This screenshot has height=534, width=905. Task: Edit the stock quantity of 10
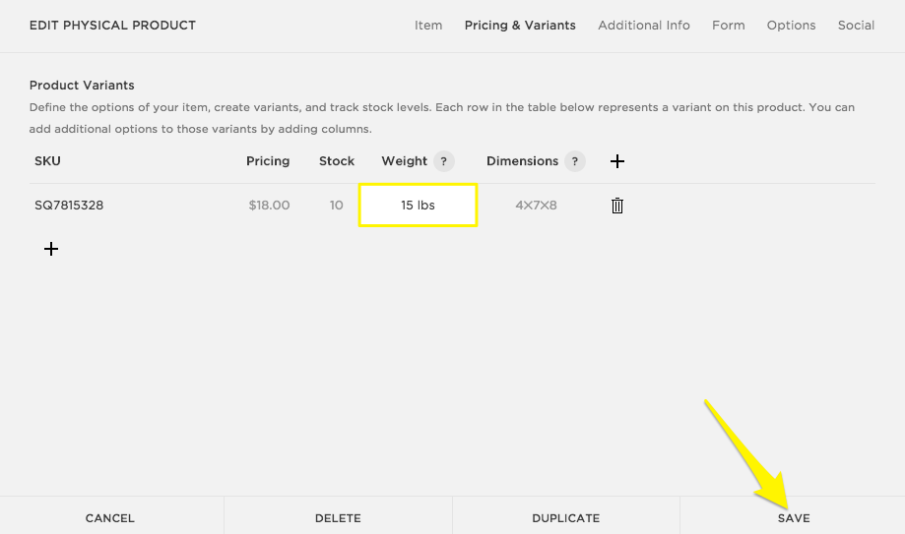[x=337, y=206]
